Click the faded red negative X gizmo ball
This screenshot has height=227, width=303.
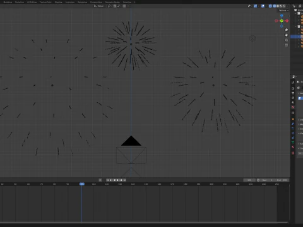[276, 21]
